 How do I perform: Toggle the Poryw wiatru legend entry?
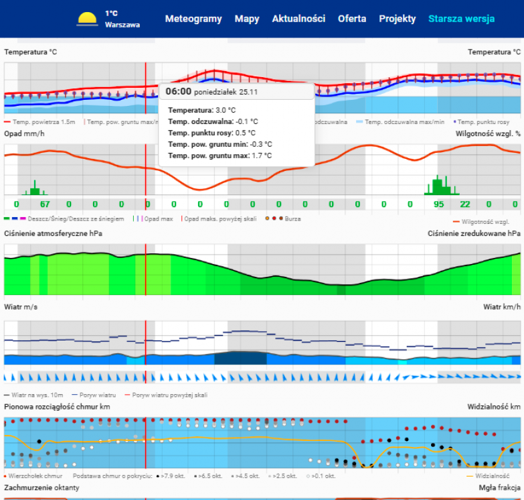(94, 395)
